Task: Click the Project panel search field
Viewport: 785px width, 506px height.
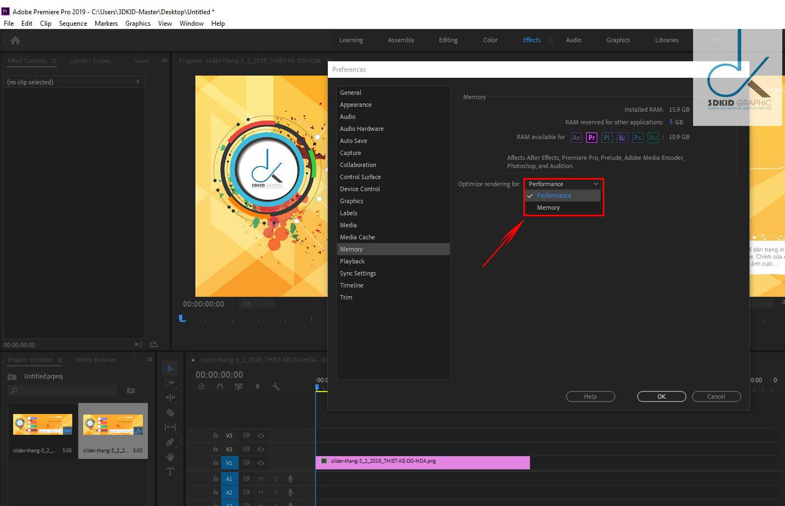Action: [63, 390]
